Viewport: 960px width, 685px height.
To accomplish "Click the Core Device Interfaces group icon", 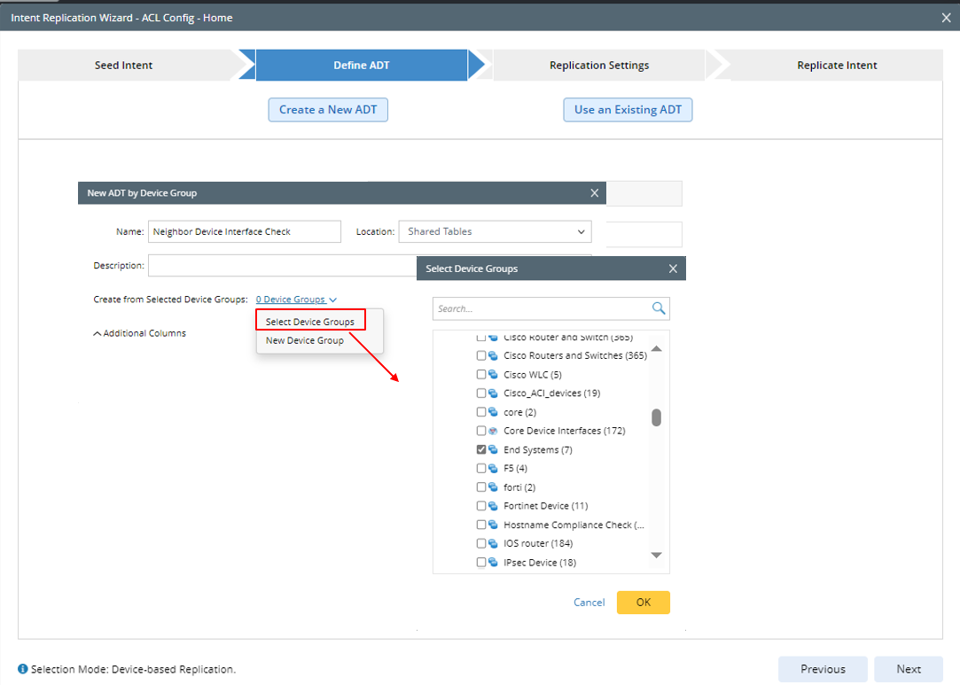I will 493,431.
